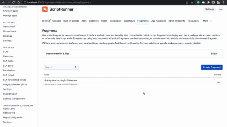Image resolution: width=227 pixels, height=127 pixels.
Task: Open the Browse tab
Action: 46,21
